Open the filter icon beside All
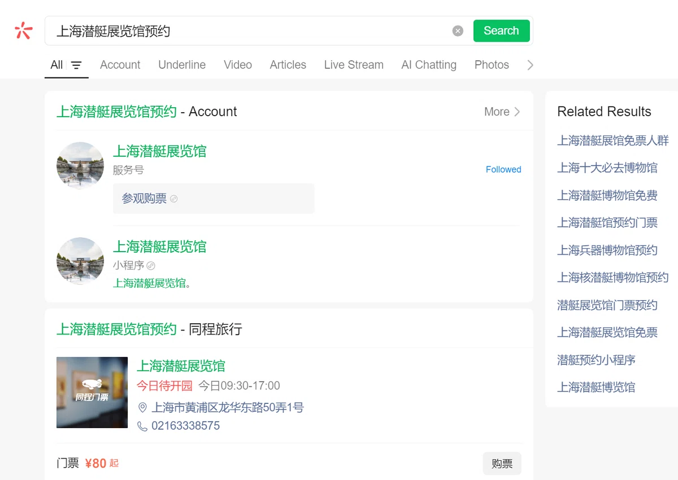 76,65
